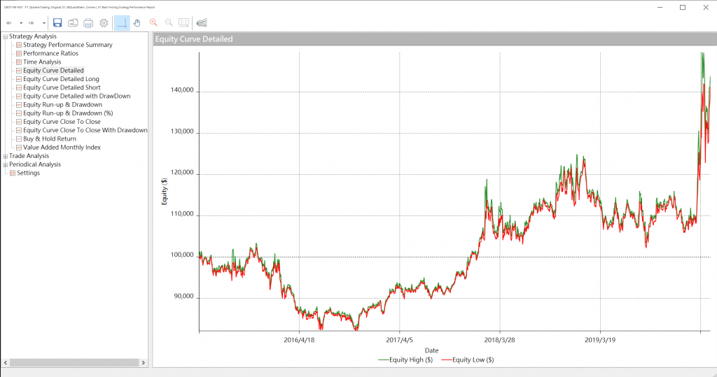Open settings via the gear icon
Viewport: 717px width, 377px height.
click(104, 23)
